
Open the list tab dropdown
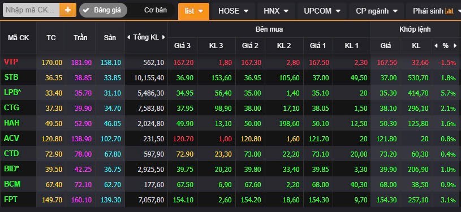pos(194,11)
